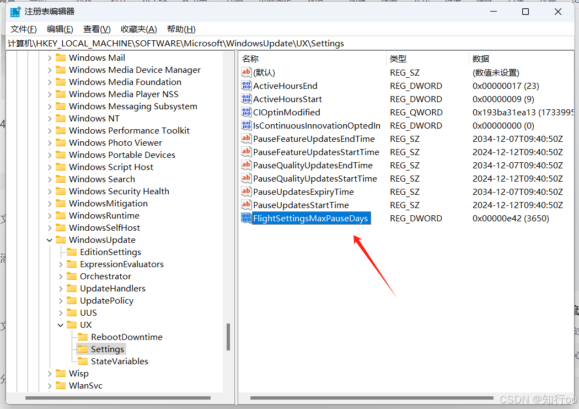Select the PauseUpdatesExpiryTime value name
This screenshot has width=579, height=409.
(303, 192)
